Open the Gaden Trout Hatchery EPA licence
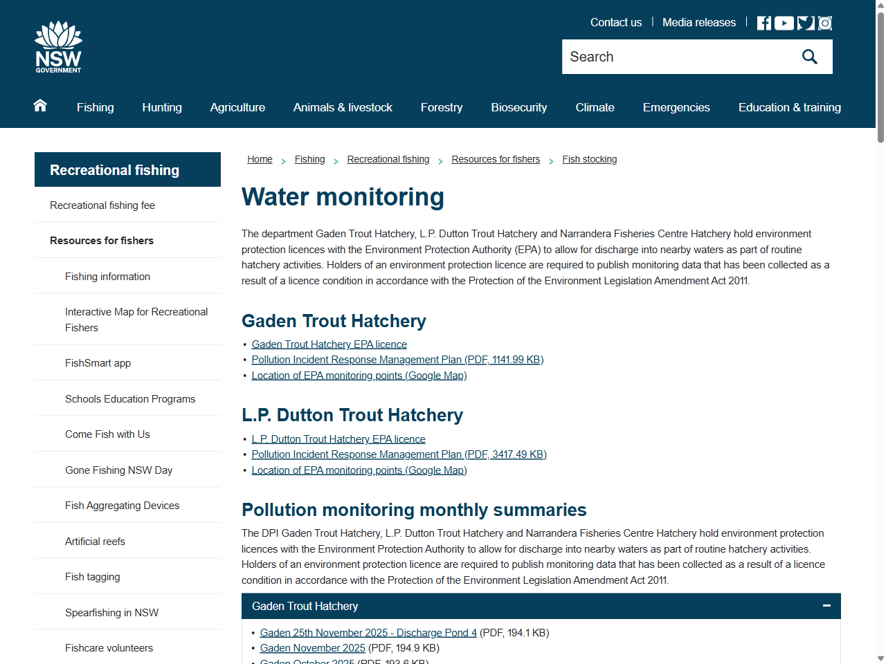Screen dimensions: 886x664 329,344
